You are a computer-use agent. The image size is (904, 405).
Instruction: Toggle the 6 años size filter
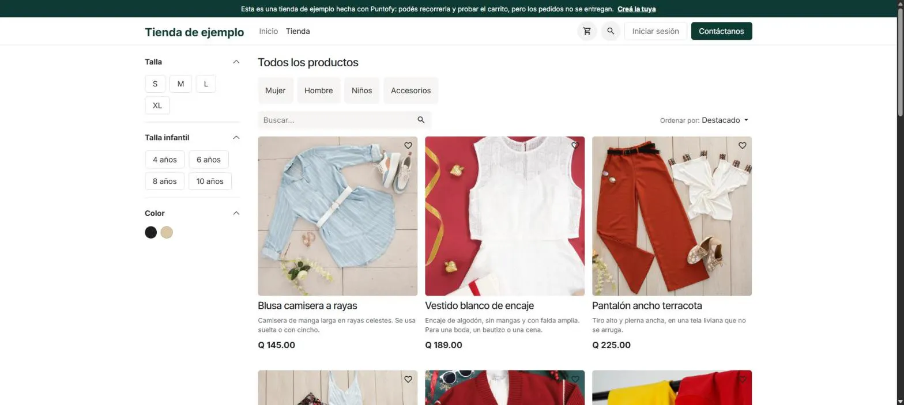pyautogui.click(x=209, y=160)
